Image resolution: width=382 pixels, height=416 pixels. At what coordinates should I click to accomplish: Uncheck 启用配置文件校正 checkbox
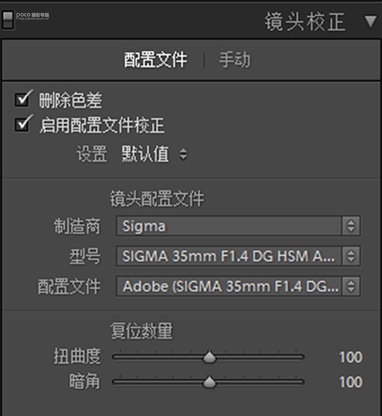(23, 124)
